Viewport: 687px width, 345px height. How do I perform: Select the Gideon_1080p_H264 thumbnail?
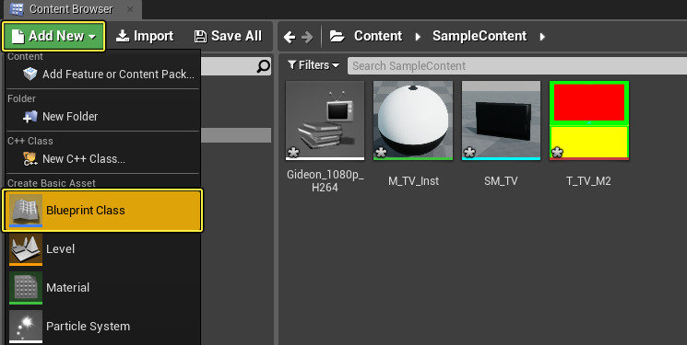(325, 121)
